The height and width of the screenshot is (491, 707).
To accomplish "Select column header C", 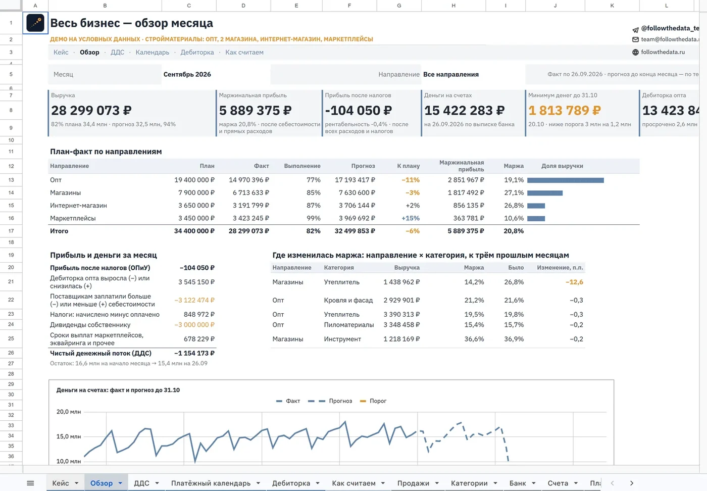I will pyautogui.click(x=189, y=6).
